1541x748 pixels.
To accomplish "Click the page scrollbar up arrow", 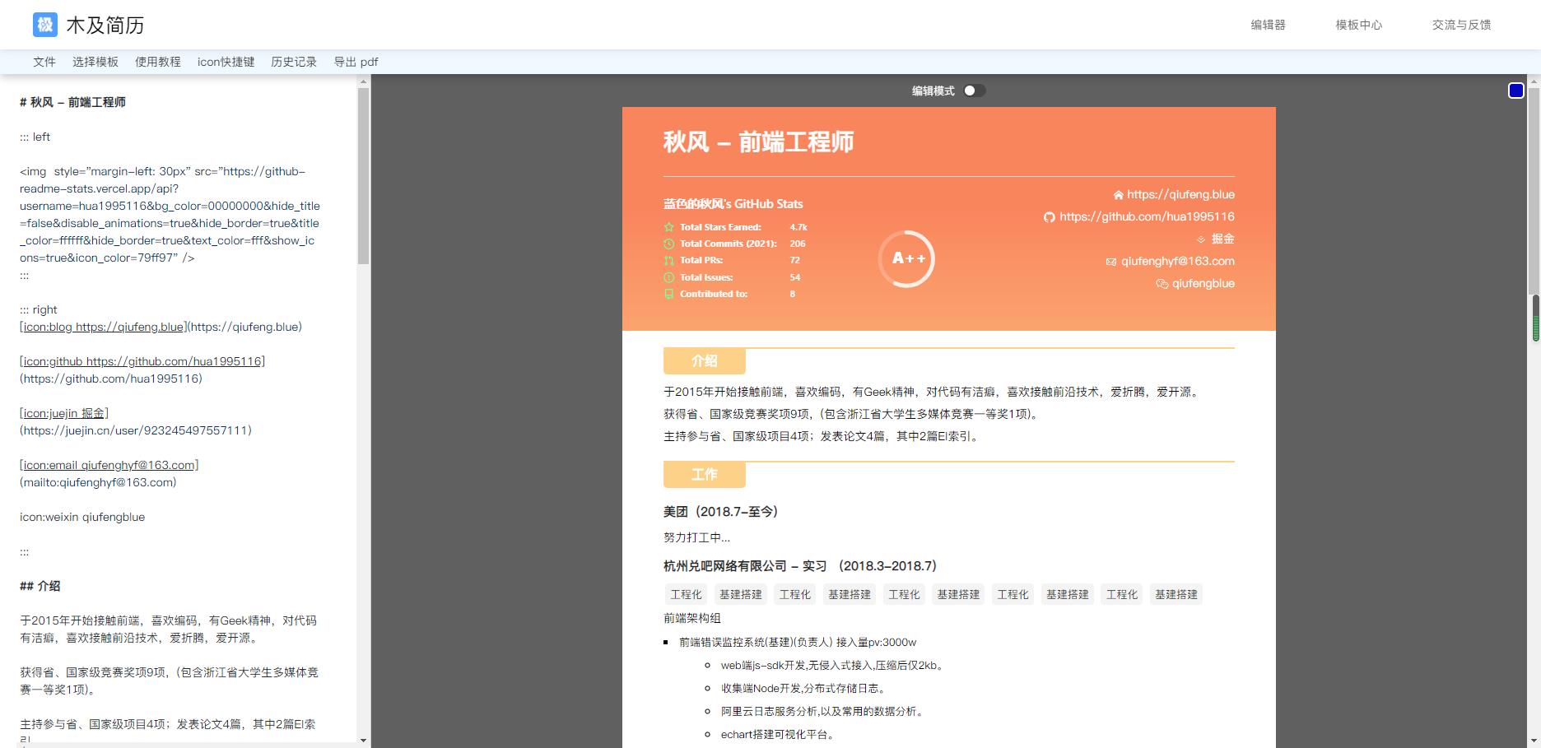I will pos(1534,80).
